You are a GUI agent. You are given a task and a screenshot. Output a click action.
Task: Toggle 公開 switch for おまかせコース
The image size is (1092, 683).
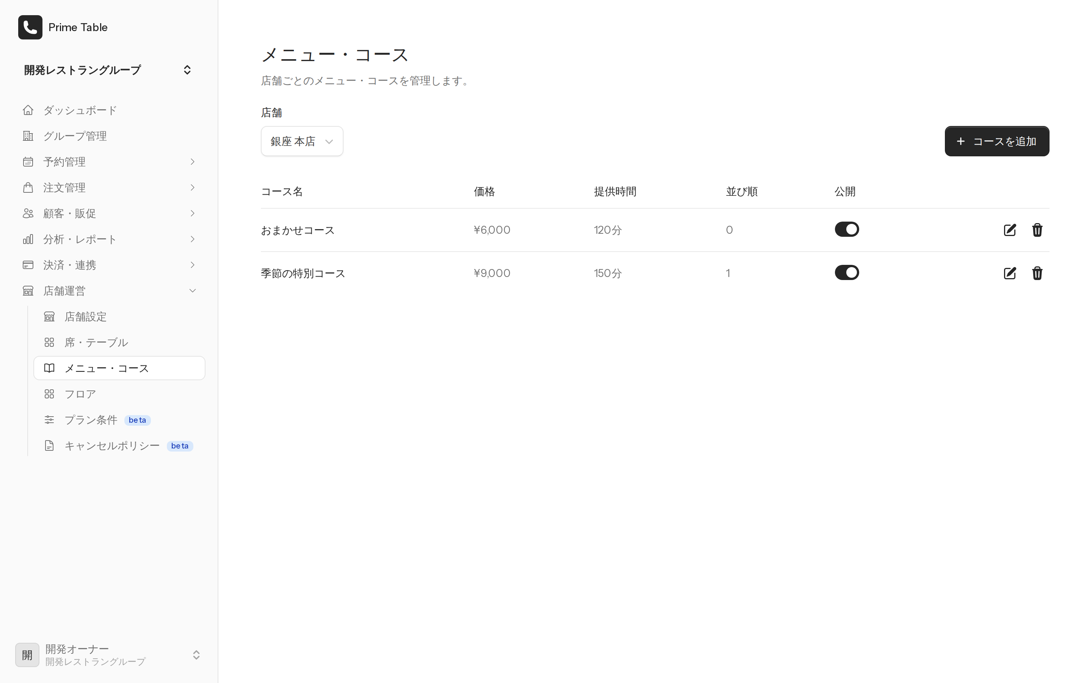click(847, 230)
